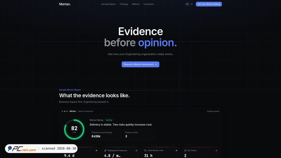The width and height of the screenshot is (281, 158).
Task: Click Get Your Merian Rating button
Action: [x=209, y=4]
